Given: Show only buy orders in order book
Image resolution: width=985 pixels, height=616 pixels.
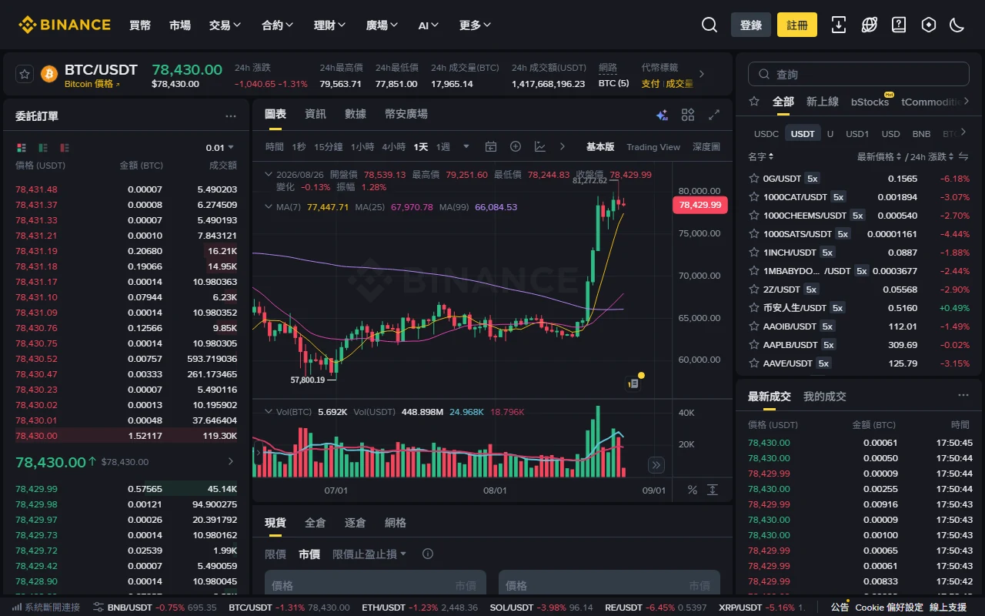Looking at the screenshot, I should click(x=43, y=147).
